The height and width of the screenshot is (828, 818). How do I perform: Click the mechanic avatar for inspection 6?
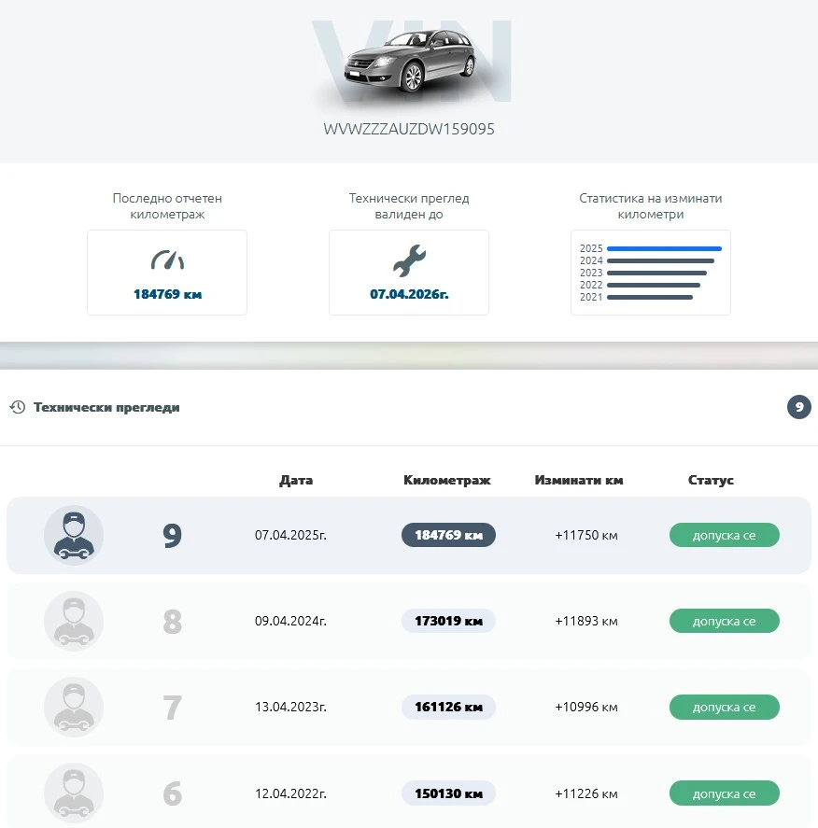74,793
